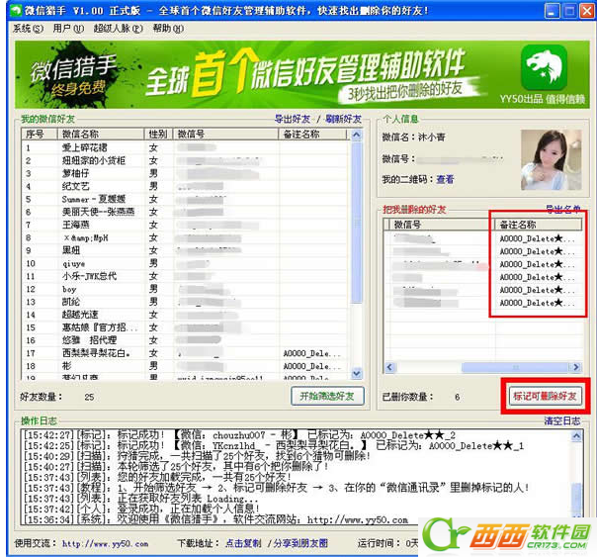Image resolution: width=597 pixels, height=557 pixels.
Task: Click log entry at 15:40:29
Action: pyautogui.click(x=197, y=456)
